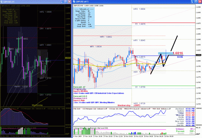Close the GBPUSD,H1 chart window
The width and height of the screenshot is (202, 138).
(69, 2)
